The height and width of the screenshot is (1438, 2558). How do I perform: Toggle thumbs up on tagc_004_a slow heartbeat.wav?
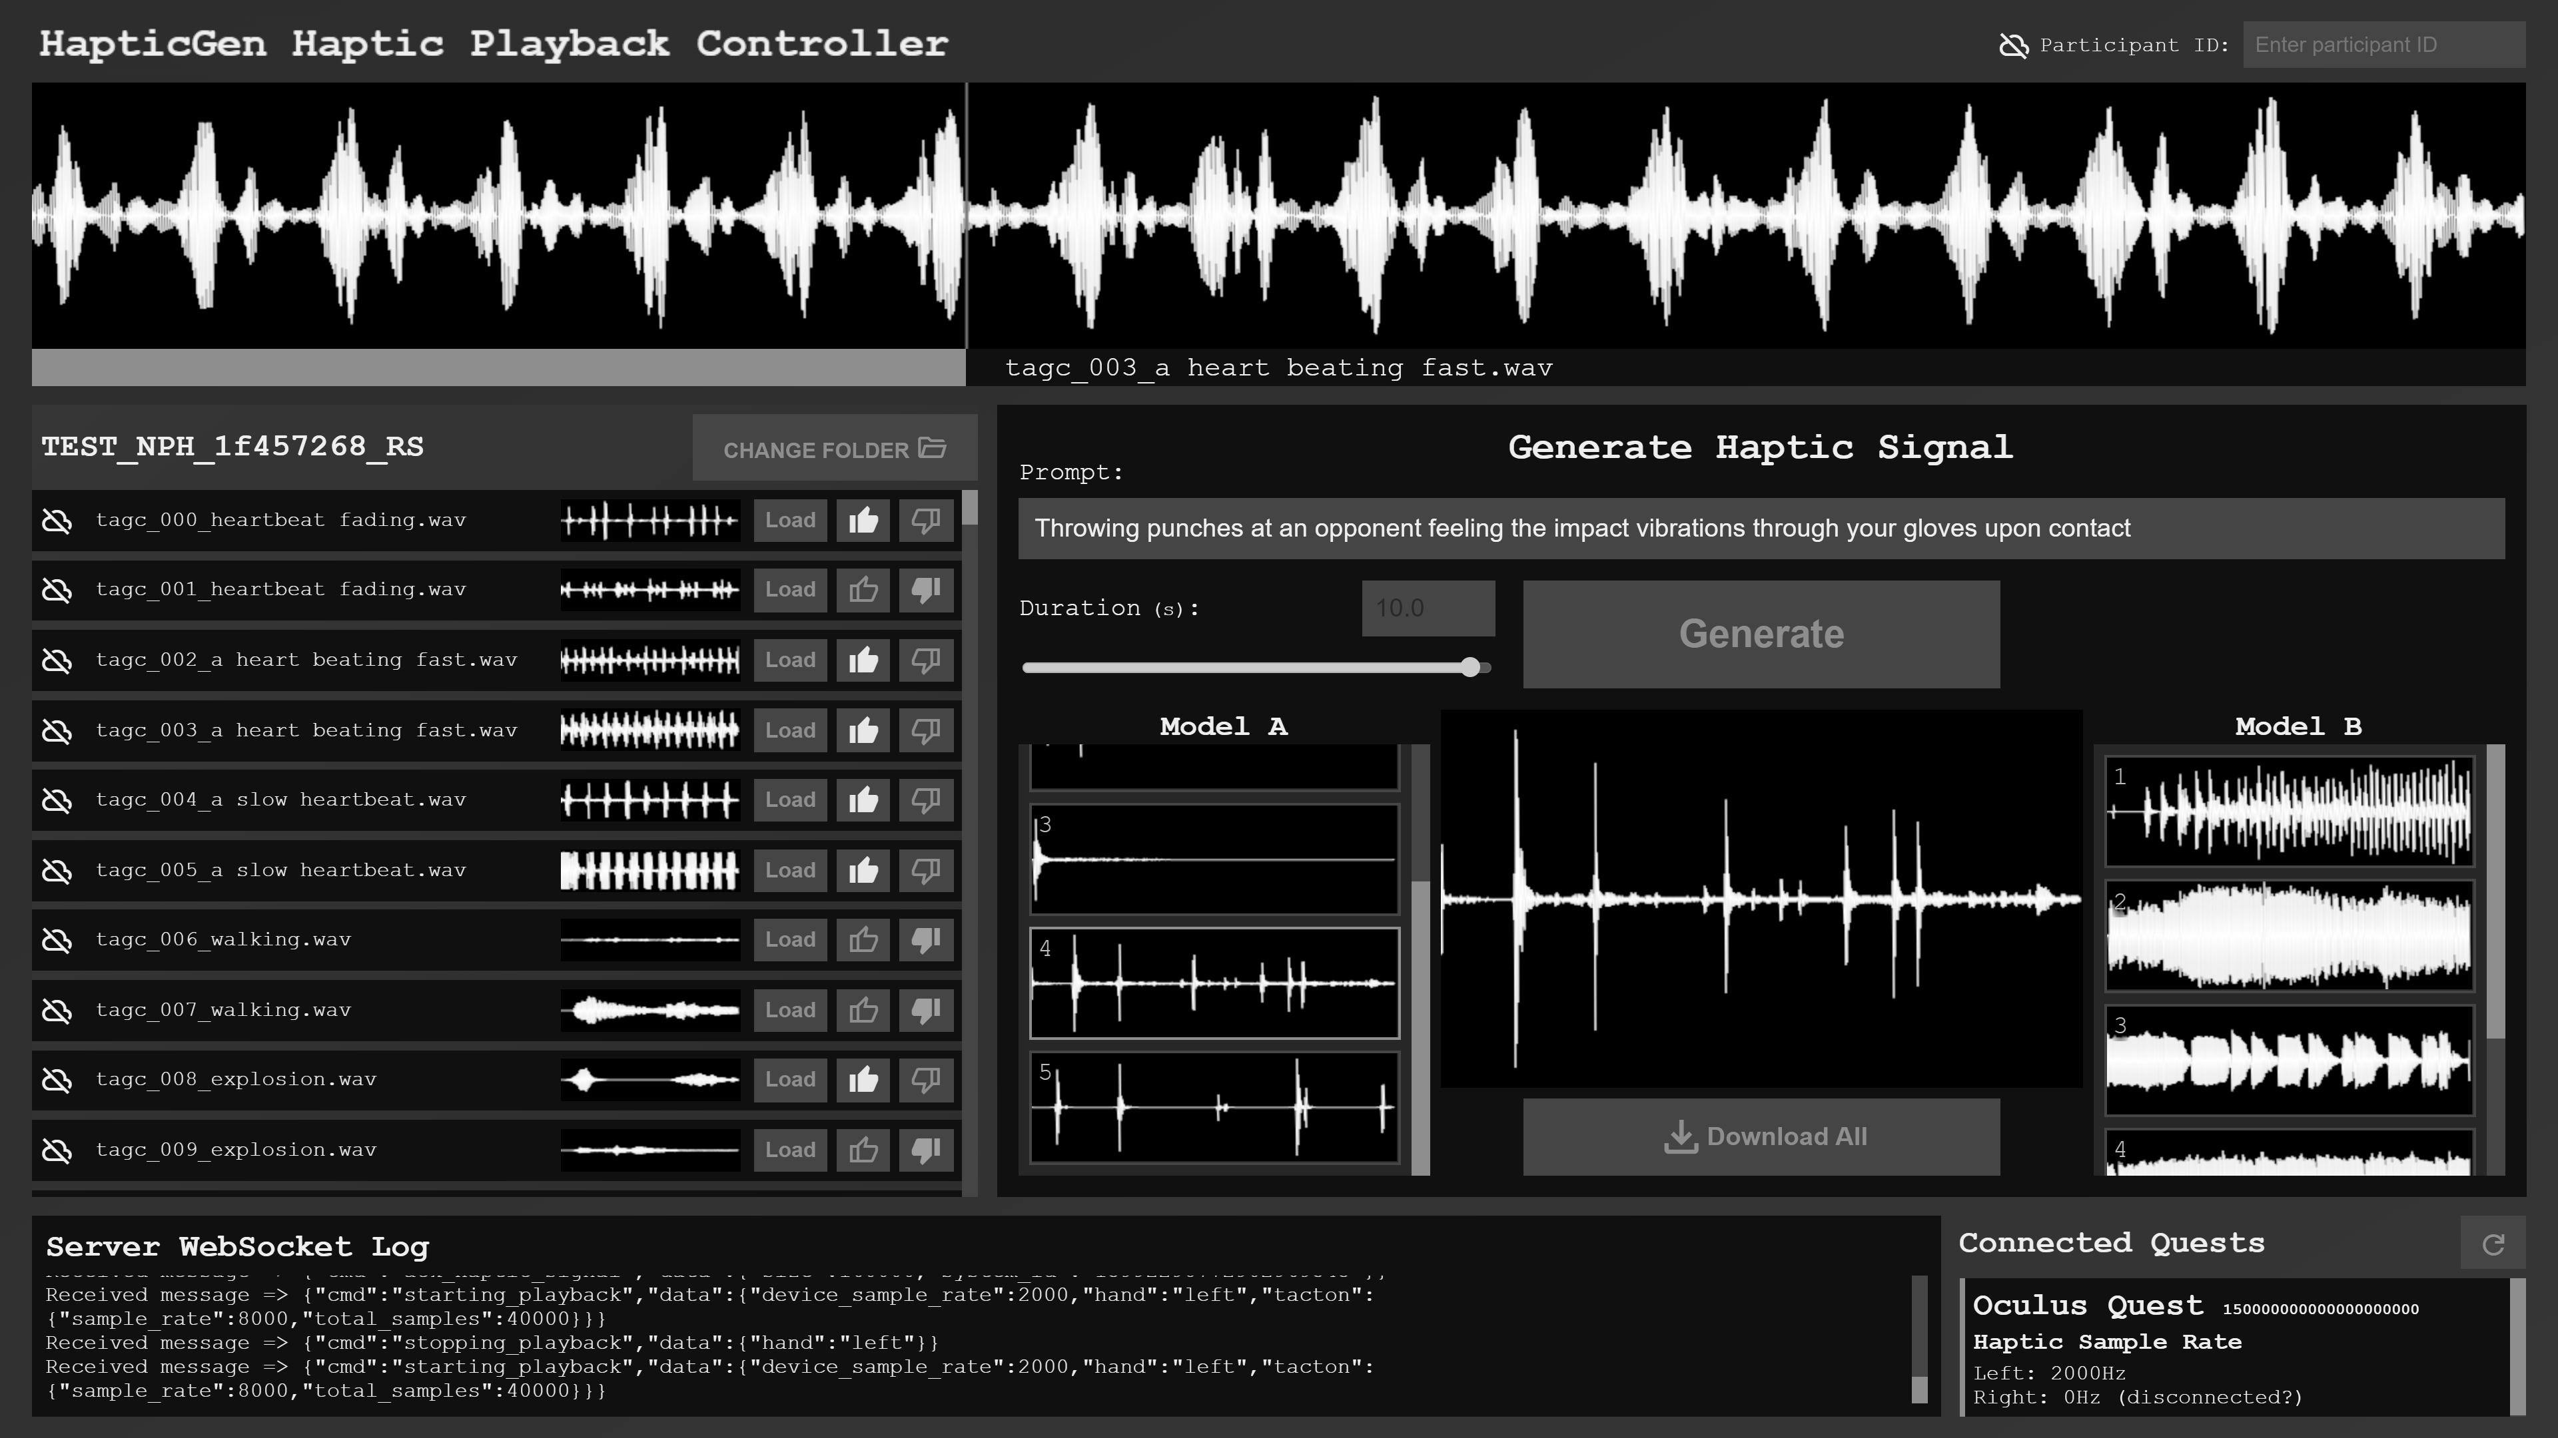point(863,800)
